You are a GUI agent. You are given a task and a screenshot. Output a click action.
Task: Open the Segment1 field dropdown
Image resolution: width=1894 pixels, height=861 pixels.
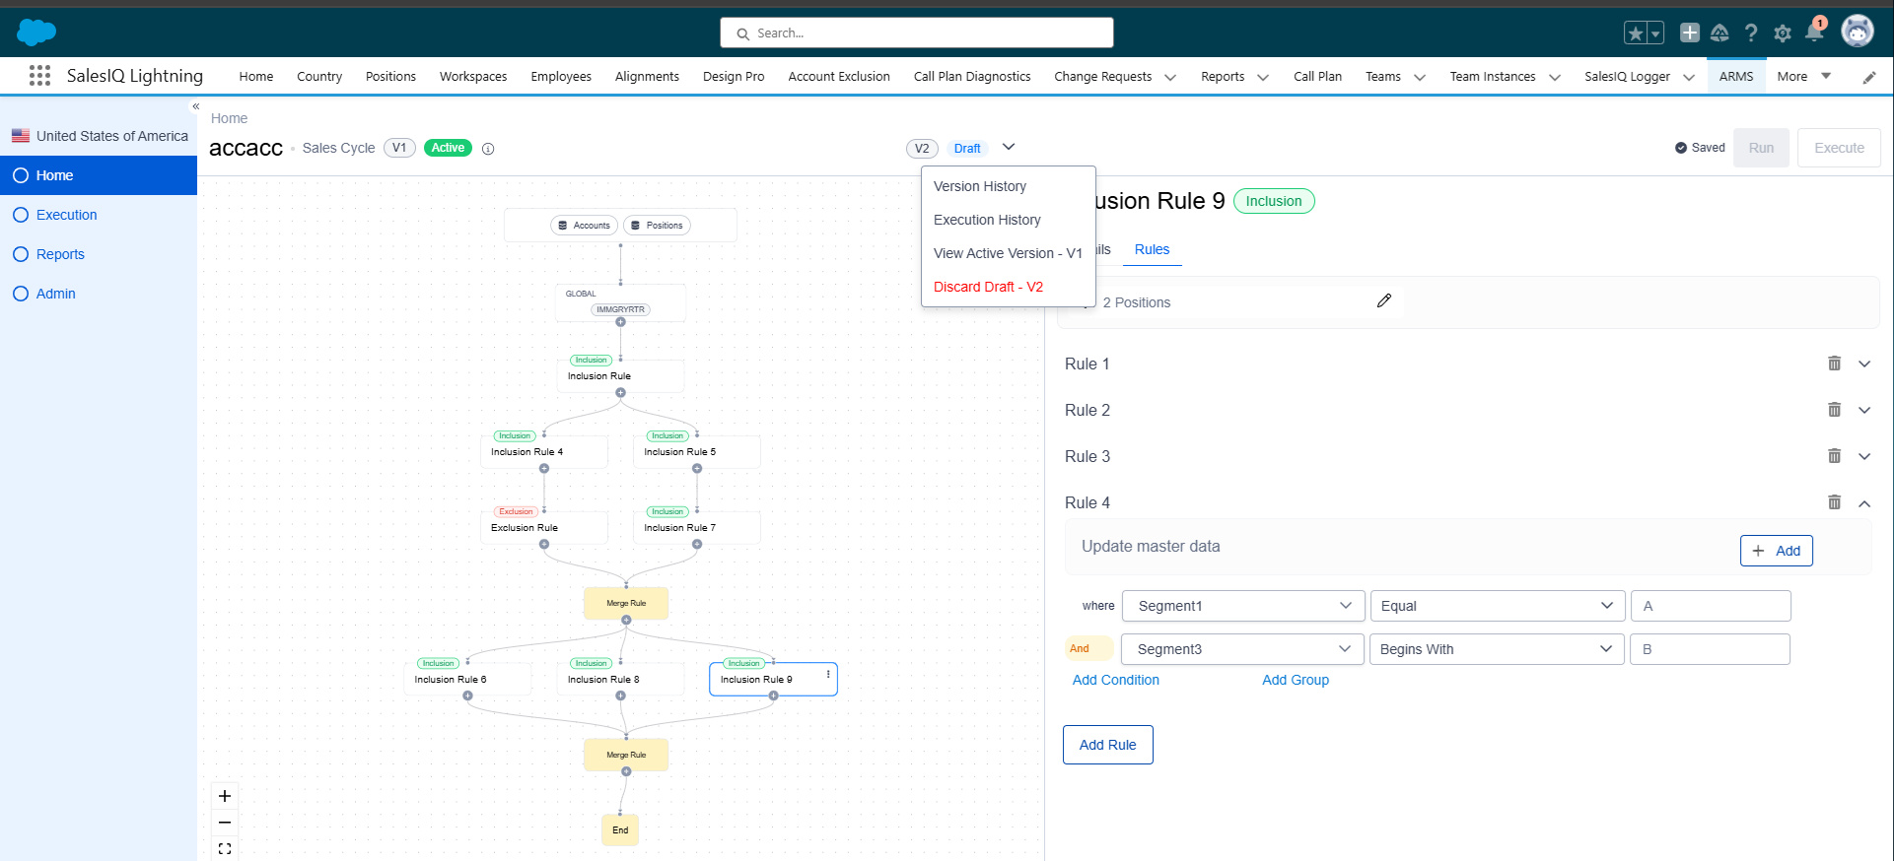click(1243, 606)
